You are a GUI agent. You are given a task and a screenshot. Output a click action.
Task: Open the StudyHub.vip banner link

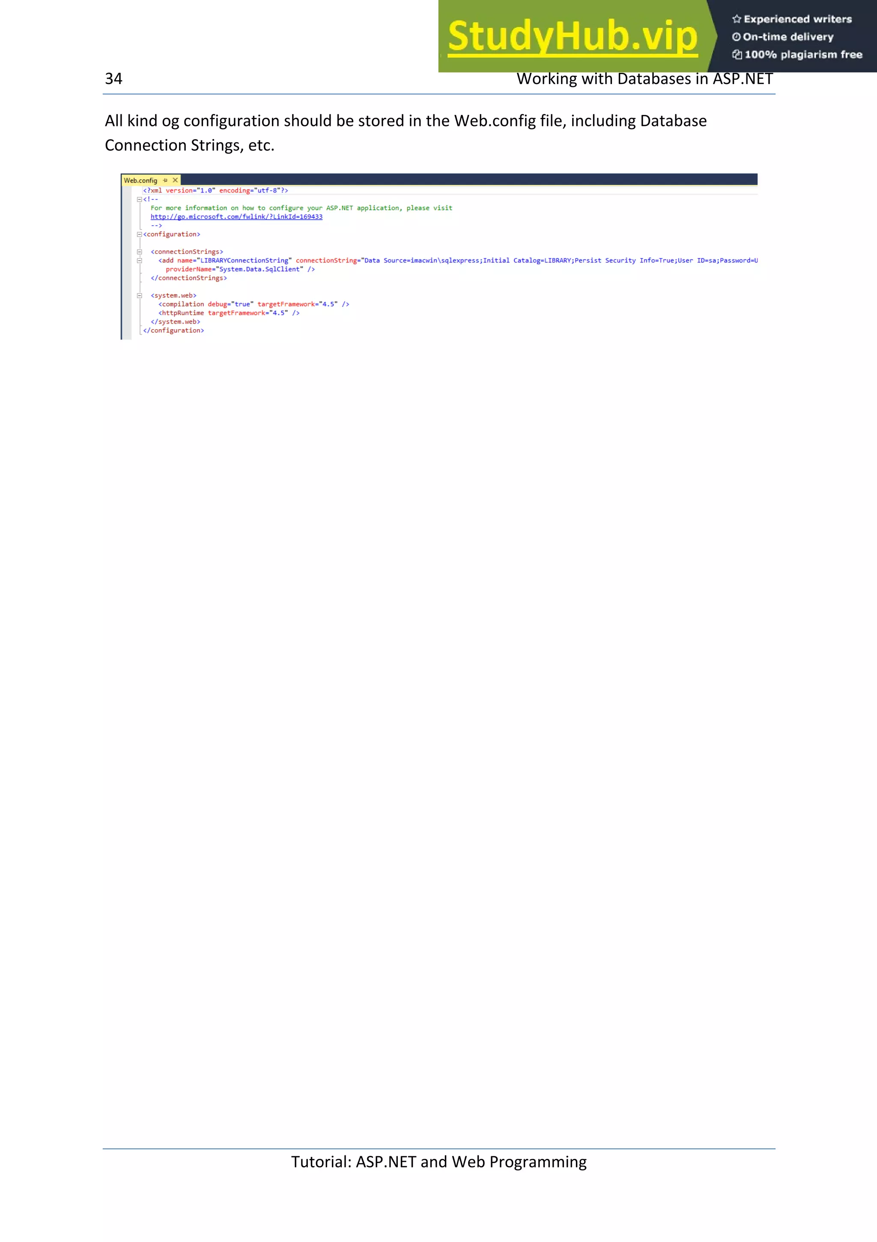pyautogui.click(x=573, y=37)
